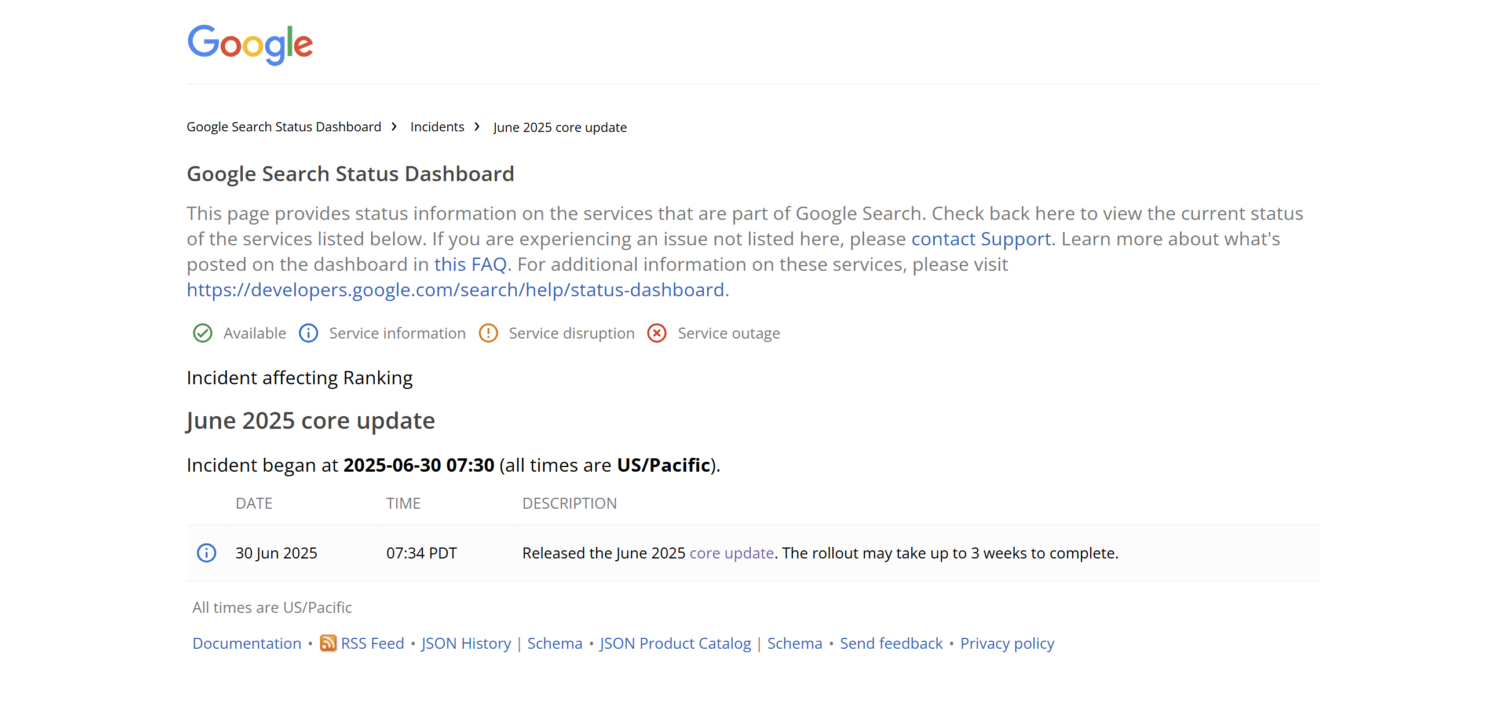Click the 30 Jun 2025 date cell
Viewport: 1506px width, 702px height.
(276, 553)
